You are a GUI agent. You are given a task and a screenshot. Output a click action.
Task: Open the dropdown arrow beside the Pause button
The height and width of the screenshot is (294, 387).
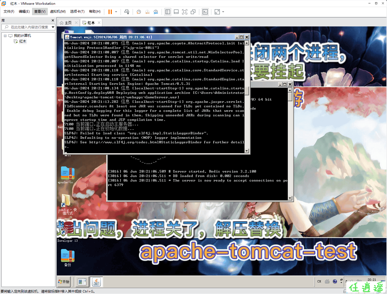pyautogui.click(x=116, y=12)
